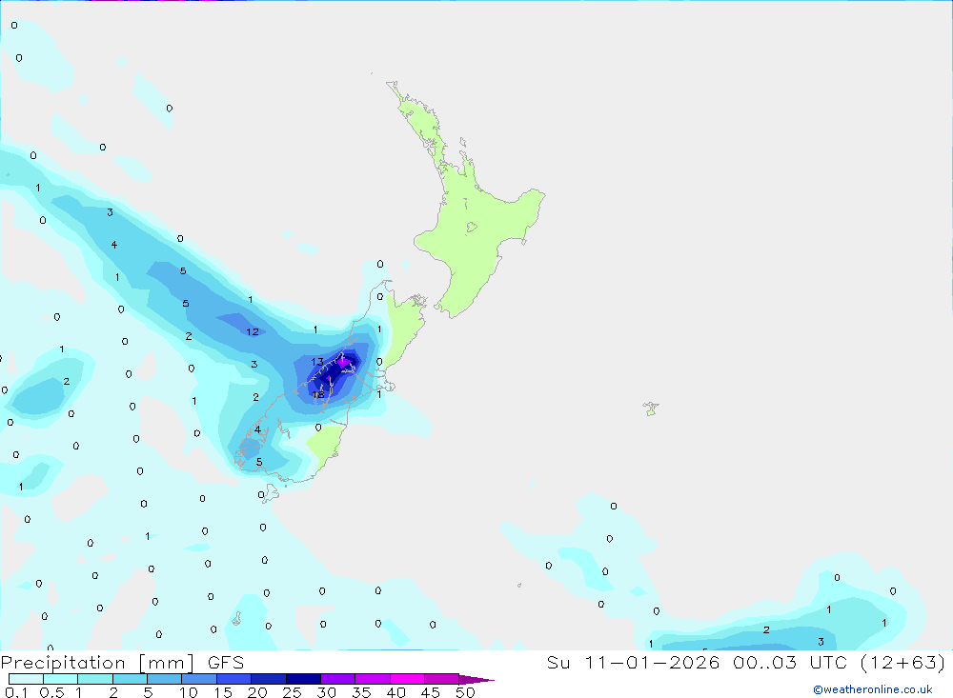953x698 pixels.
Task: Click the Chatham Islands on the map
Action: [x=651, y=409]
